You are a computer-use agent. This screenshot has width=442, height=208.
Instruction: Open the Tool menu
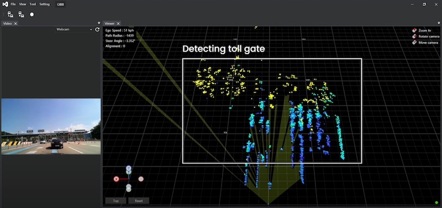click(x=33, y=4)
